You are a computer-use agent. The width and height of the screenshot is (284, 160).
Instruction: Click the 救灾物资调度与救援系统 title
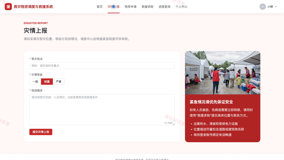(33, 7)
